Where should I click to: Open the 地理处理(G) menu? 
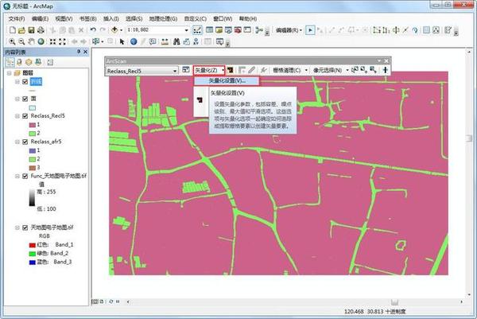(163, 18)
